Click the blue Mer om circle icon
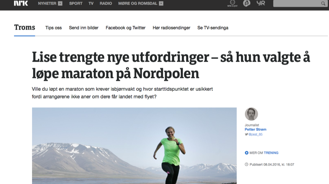 247,153
